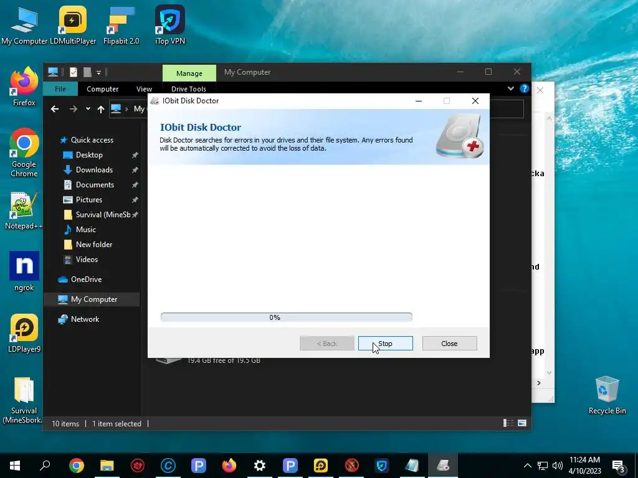The height and width of the screenshot is (478, 638).
Task: Open Google Chrome desktop shortcut
Action: (x=24, y=152)
